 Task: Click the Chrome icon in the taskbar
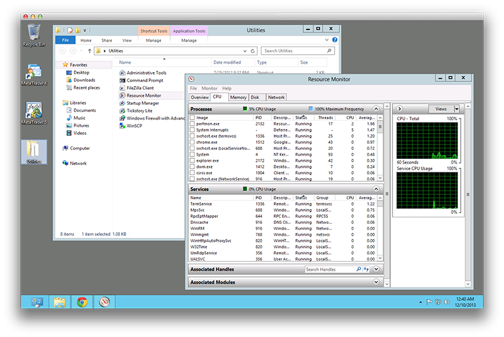tap(82, 302)
